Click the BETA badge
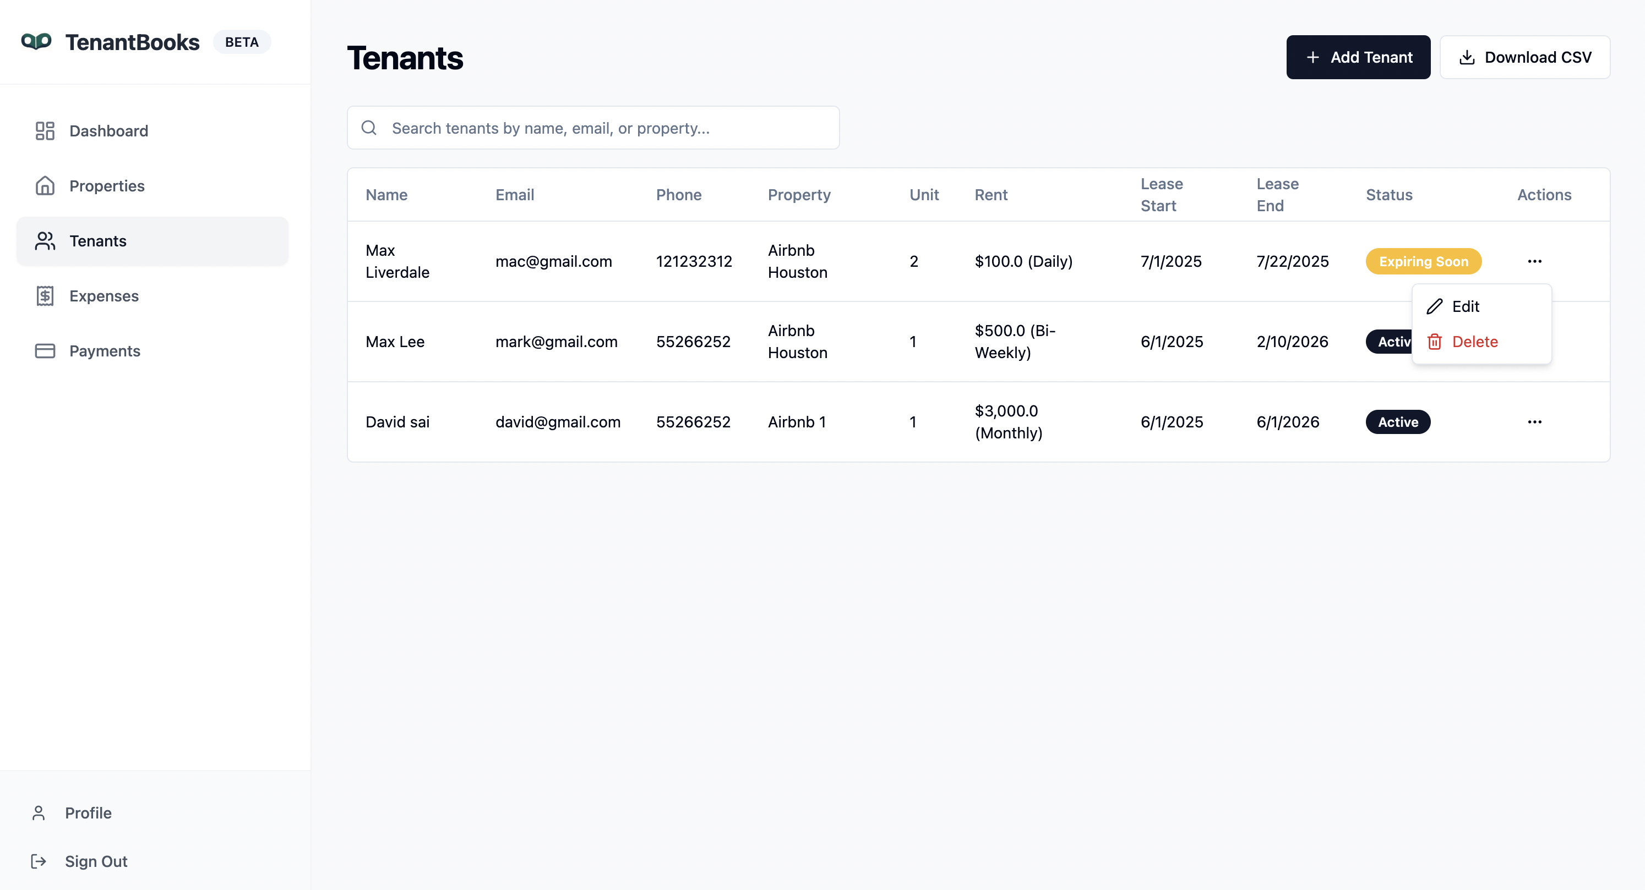Screen dimensions: 1645x890 (x=241, y=42)
